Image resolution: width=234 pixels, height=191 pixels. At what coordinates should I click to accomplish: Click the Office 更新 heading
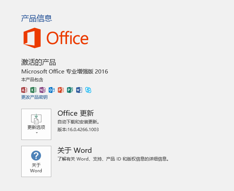click(x=76, y=113)
